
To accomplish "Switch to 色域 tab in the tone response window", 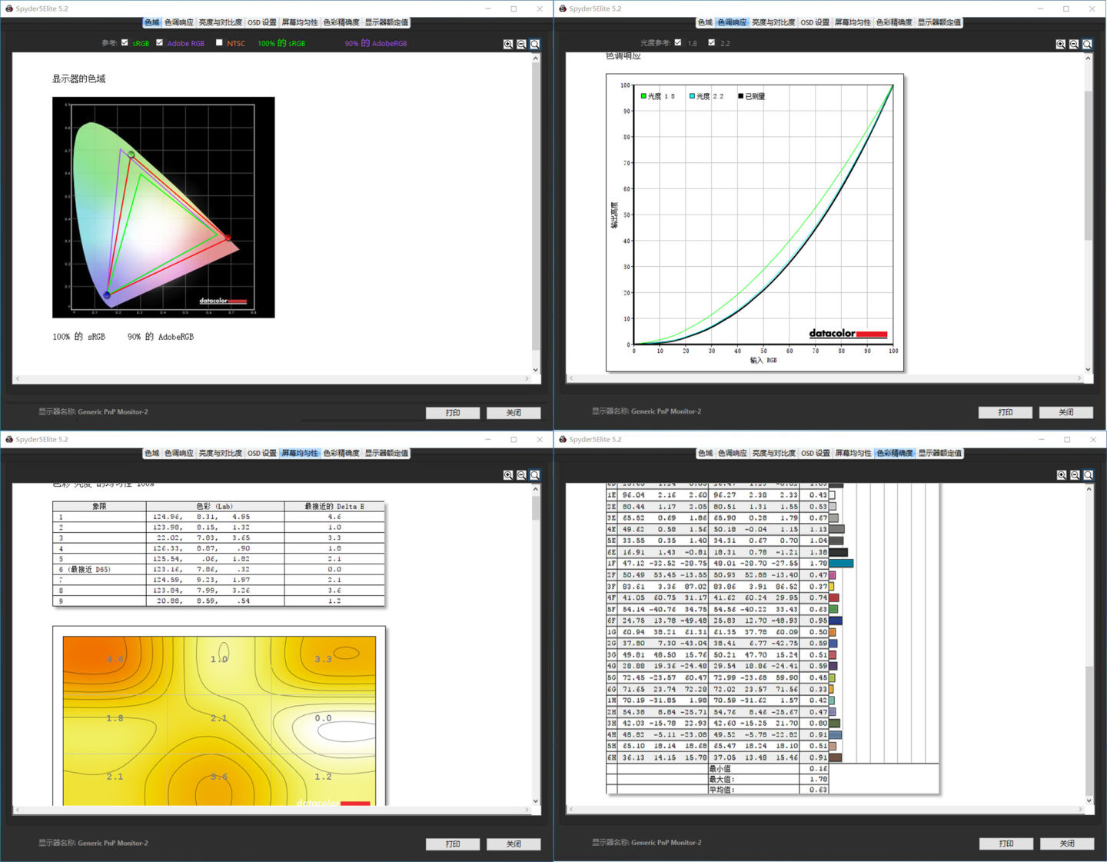I will pos(706,22).
